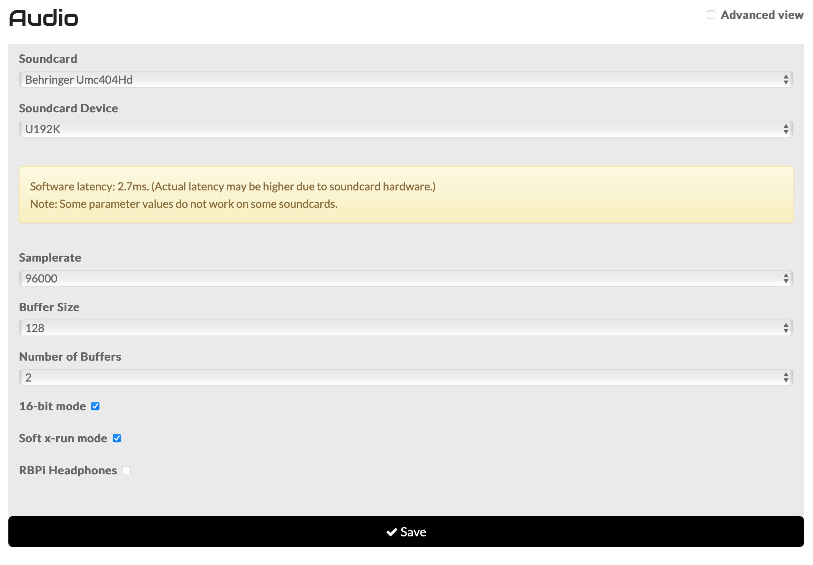The height and width of the screenshot is (565, 813).
Task: Disable the Soft x-run mode checkbox
Action: click(117, 438)
